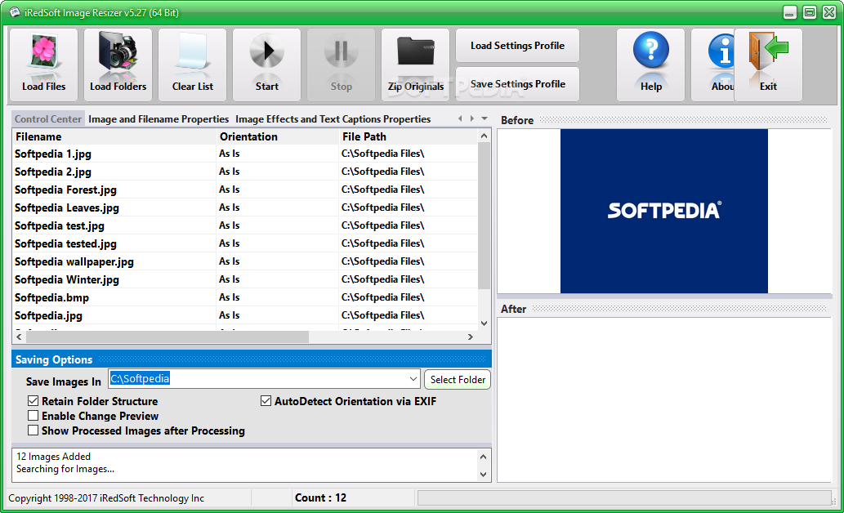Click the Select Folder button
This screenshot has height=513, width=844.
click(x=458, y=380)
